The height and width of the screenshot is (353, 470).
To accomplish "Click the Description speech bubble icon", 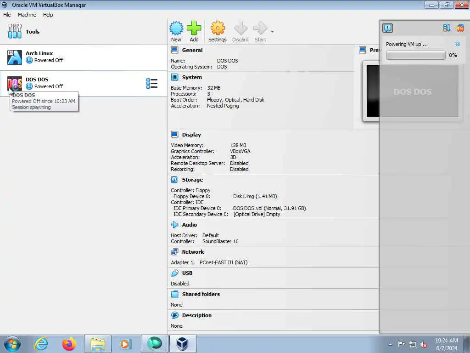I will [x=175, y=315].
